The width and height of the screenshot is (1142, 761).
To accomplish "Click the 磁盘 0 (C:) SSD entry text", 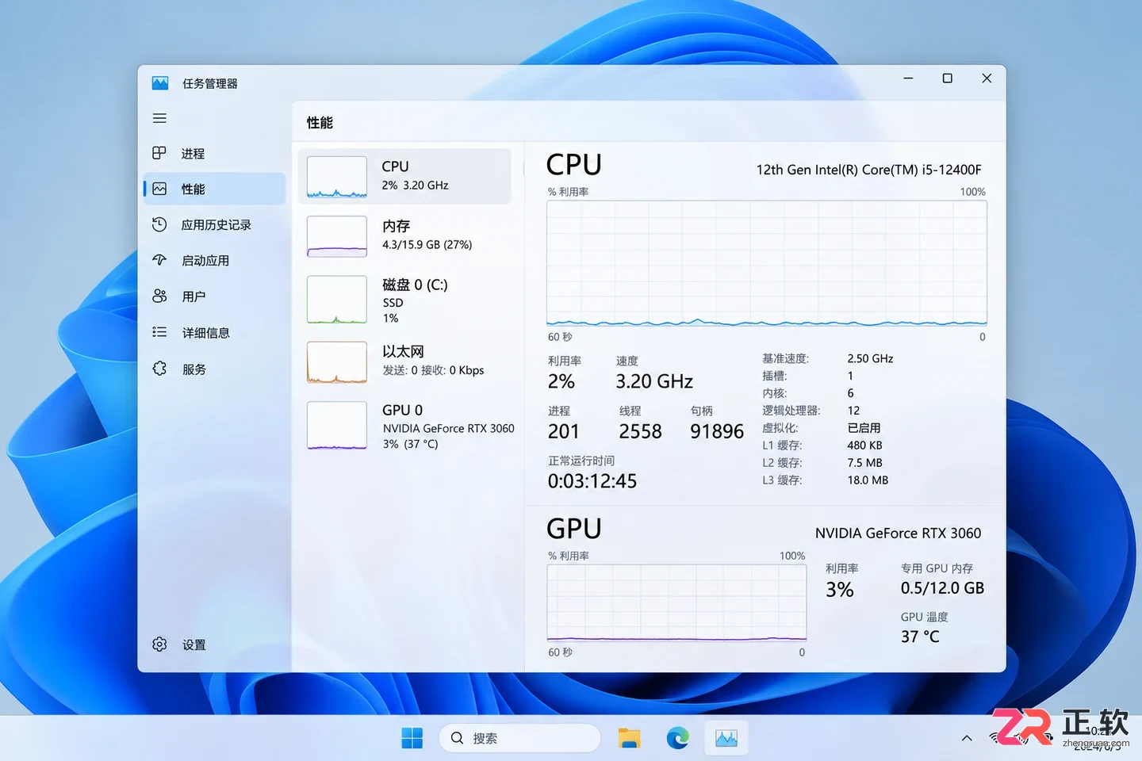I will point(415,300).
